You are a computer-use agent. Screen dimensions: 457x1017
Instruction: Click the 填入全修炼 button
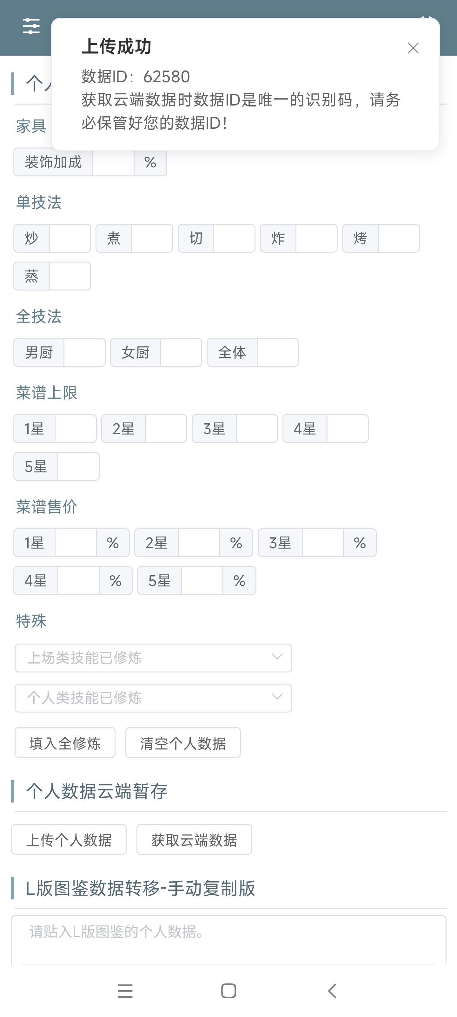coord(65,743)
